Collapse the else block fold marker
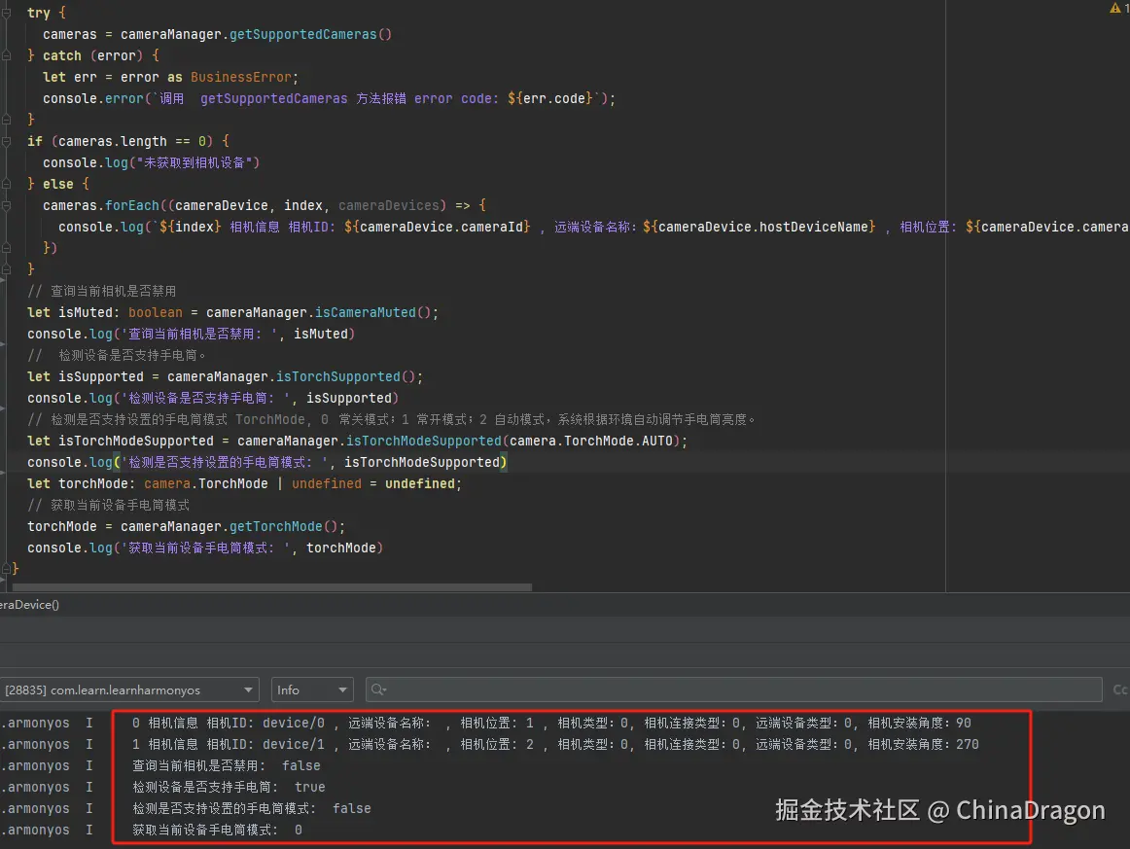 [6, 184]
